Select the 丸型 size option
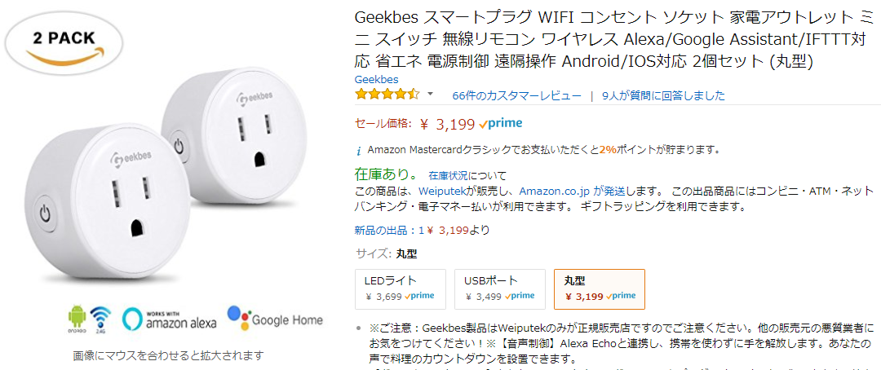 tap(599, 289)
